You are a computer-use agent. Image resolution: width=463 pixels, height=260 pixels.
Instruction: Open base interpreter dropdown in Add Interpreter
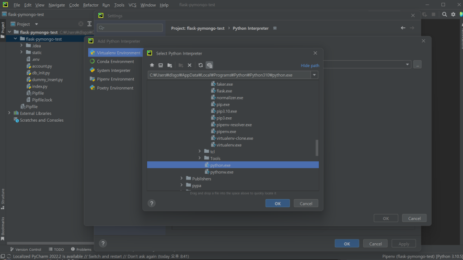407,65
